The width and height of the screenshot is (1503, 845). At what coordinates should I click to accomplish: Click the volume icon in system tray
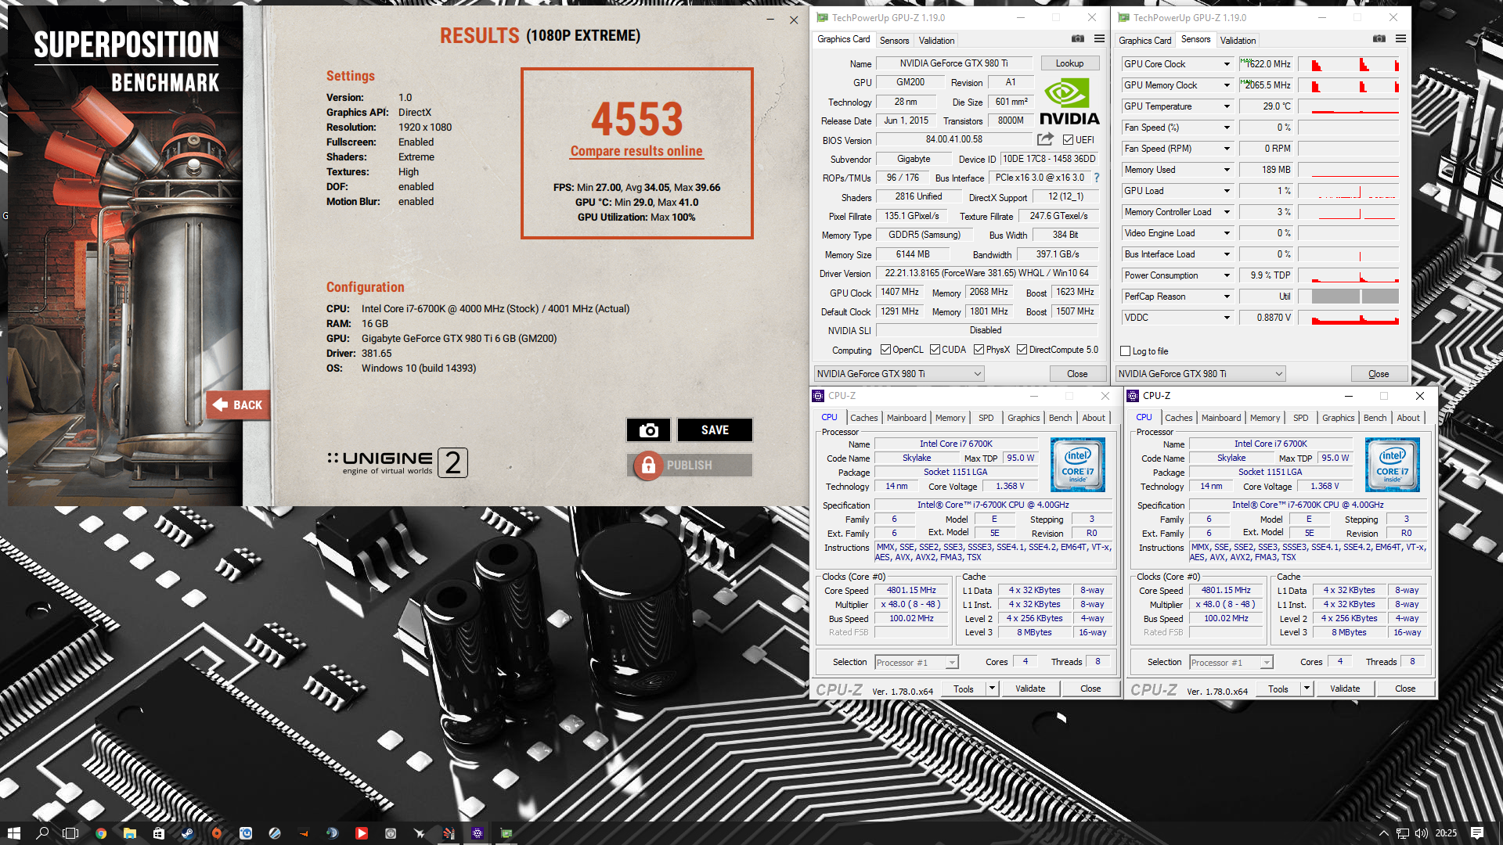pos(1422,833)
